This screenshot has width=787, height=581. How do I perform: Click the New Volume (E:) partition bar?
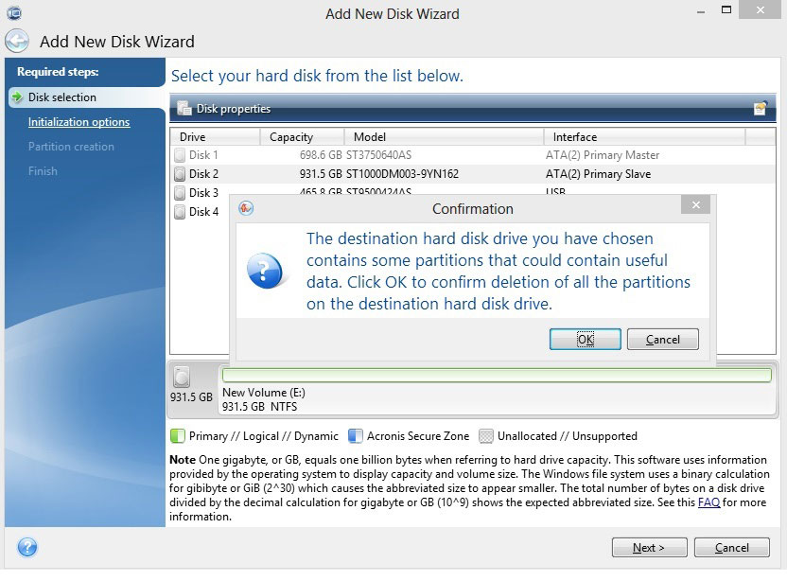497,376
